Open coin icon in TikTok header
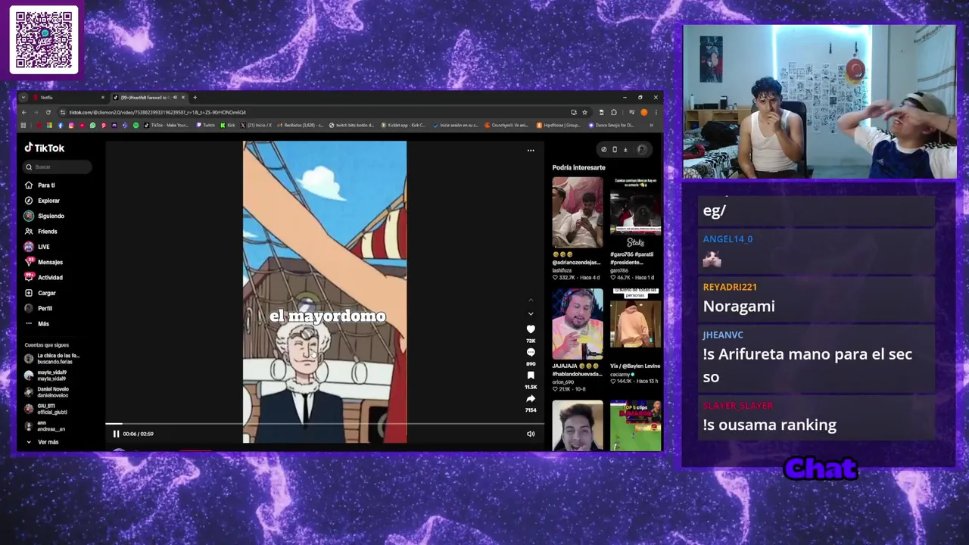 click(x=603, y=149)
